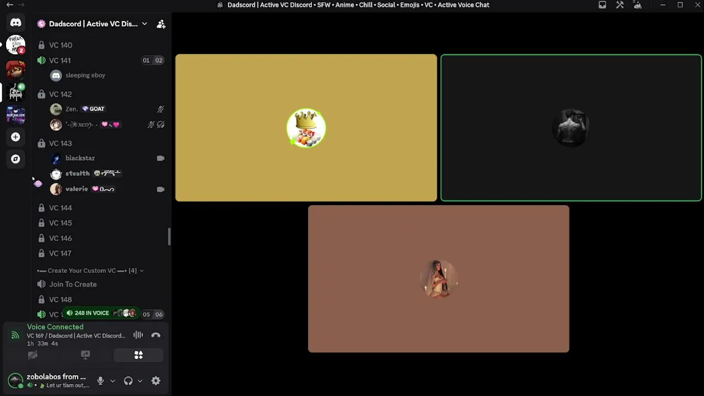This screenshot has width=704, height=396.
Task: Toggle deafen headphones in user panel
Action: [128, 381]
